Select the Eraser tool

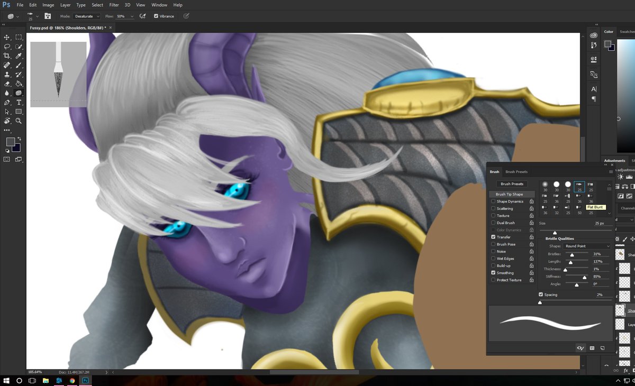tap(7, 84)
